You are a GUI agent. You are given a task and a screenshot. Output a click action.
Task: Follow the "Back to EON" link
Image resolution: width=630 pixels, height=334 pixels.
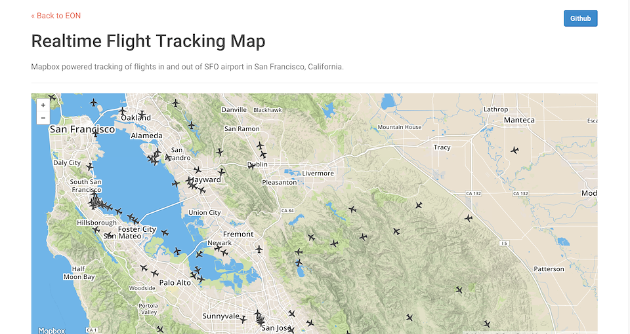click(56, 16)
